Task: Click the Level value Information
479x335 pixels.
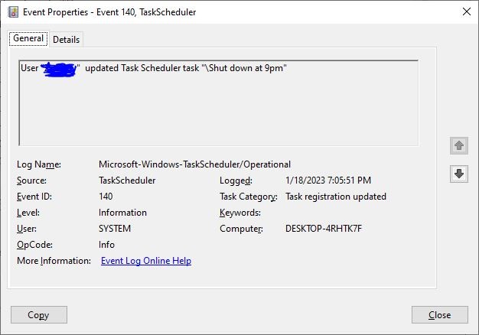Action: coord(122,213)
